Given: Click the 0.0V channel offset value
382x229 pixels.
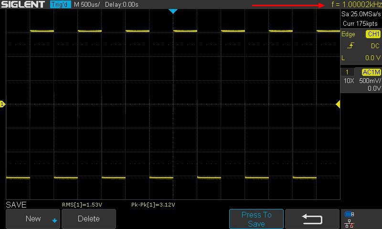Looking at the screenshot, I should tap(374, 88).
